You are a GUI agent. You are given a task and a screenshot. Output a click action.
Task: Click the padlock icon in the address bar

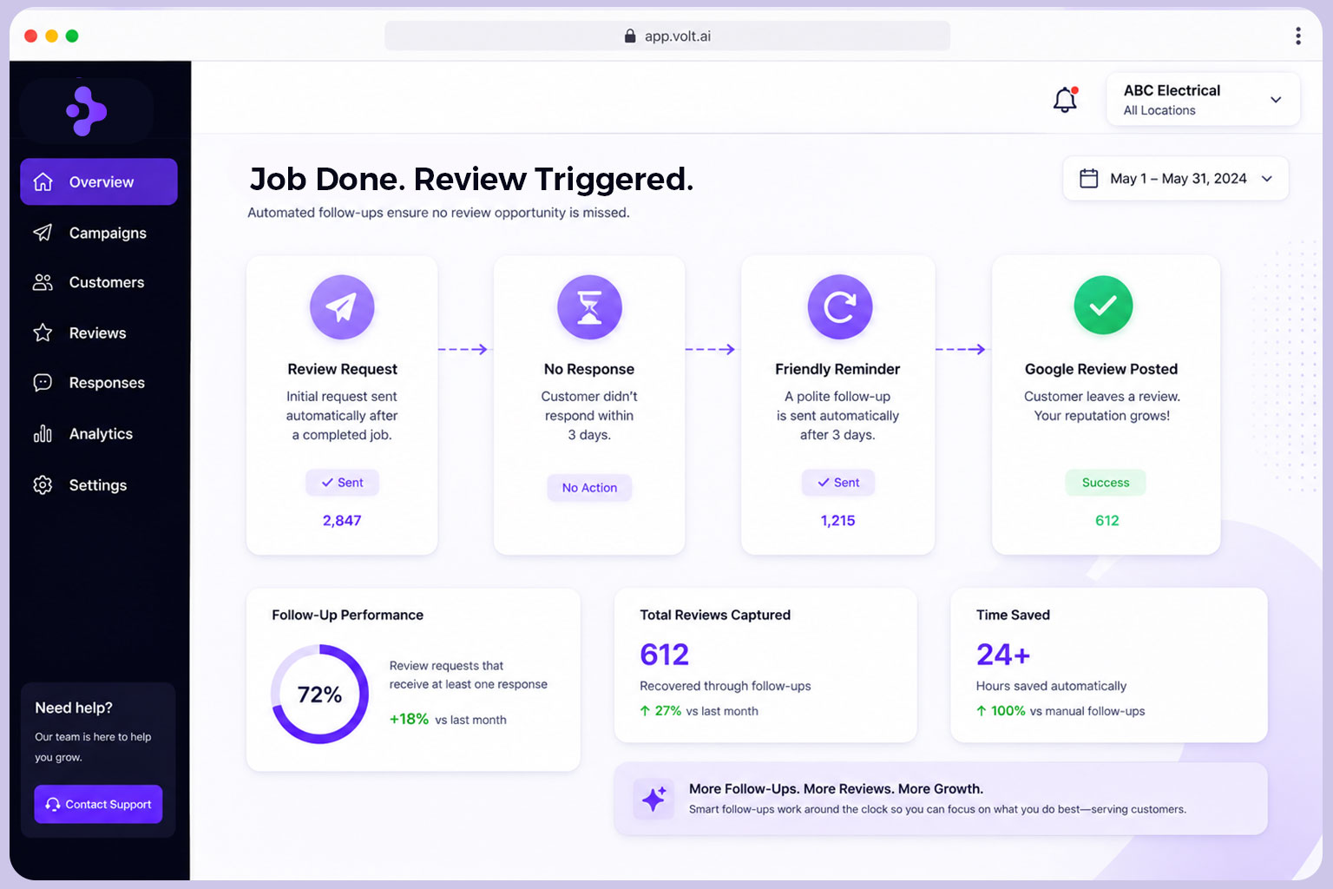click(630, 36)
